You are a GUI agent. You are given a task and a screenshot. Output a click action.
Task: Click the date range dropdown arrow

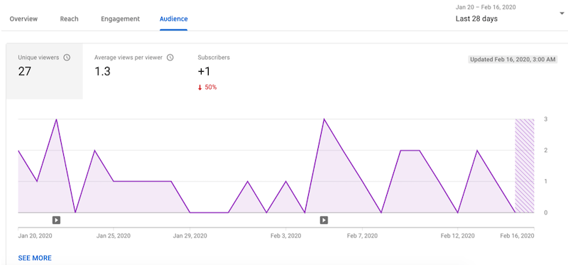click(x=562, y=13)
